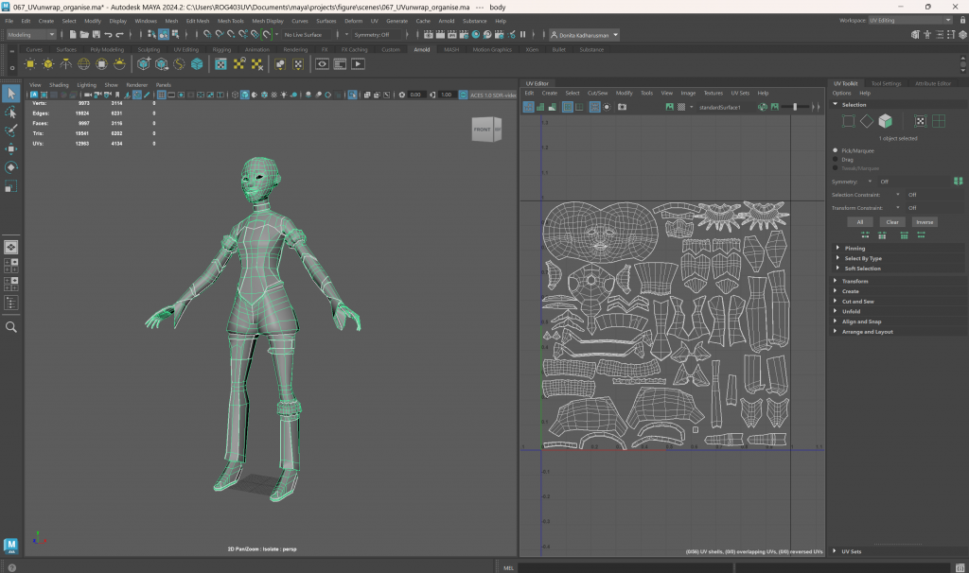Expand the Transform section in UV Toolkit
Image resolution: width=969 pixels, height=573 pixels.
point(854,281)
